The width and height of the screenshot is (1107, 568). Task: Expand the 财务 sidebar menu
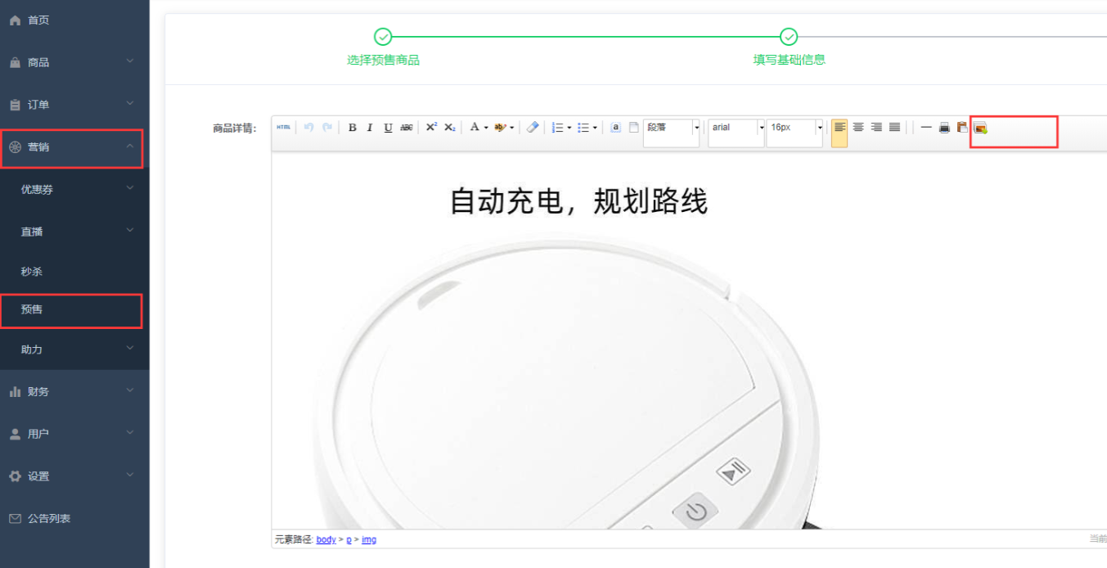(x=74, y=391)
